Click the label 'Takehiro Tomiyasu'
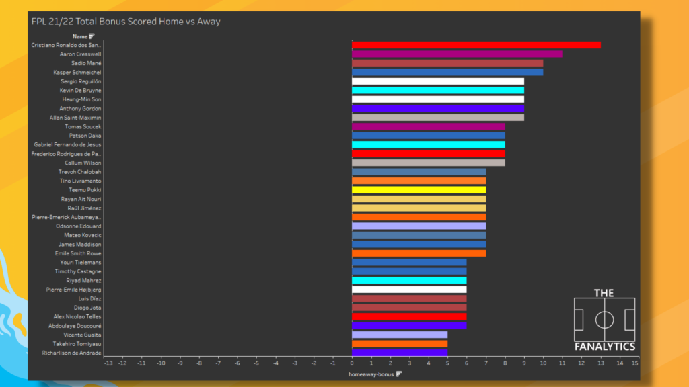 click(77, 344)
